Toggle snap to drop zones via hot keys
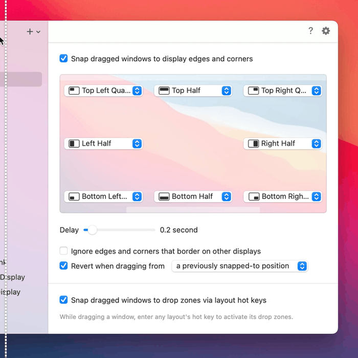 [x=64, y=300]
